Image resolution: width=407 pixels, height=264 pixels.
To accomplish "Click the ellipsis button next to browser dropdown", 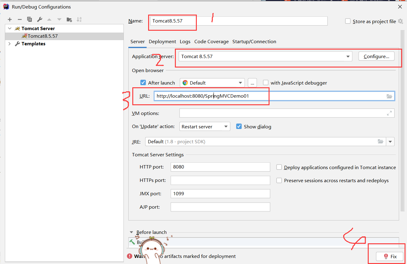I will pyautogui.click(x=252, y=83).
